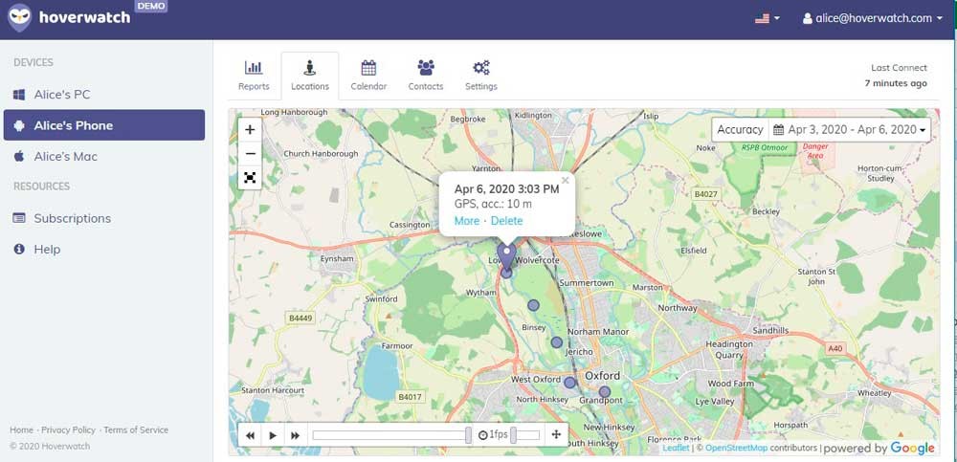
Task: Click the Help info icon
Action: point(19,249)
